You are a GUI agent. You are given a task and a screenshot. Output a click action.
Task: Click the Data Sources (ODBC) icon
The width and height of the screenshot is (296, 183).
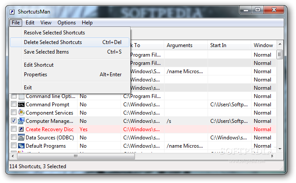(21, 137)
